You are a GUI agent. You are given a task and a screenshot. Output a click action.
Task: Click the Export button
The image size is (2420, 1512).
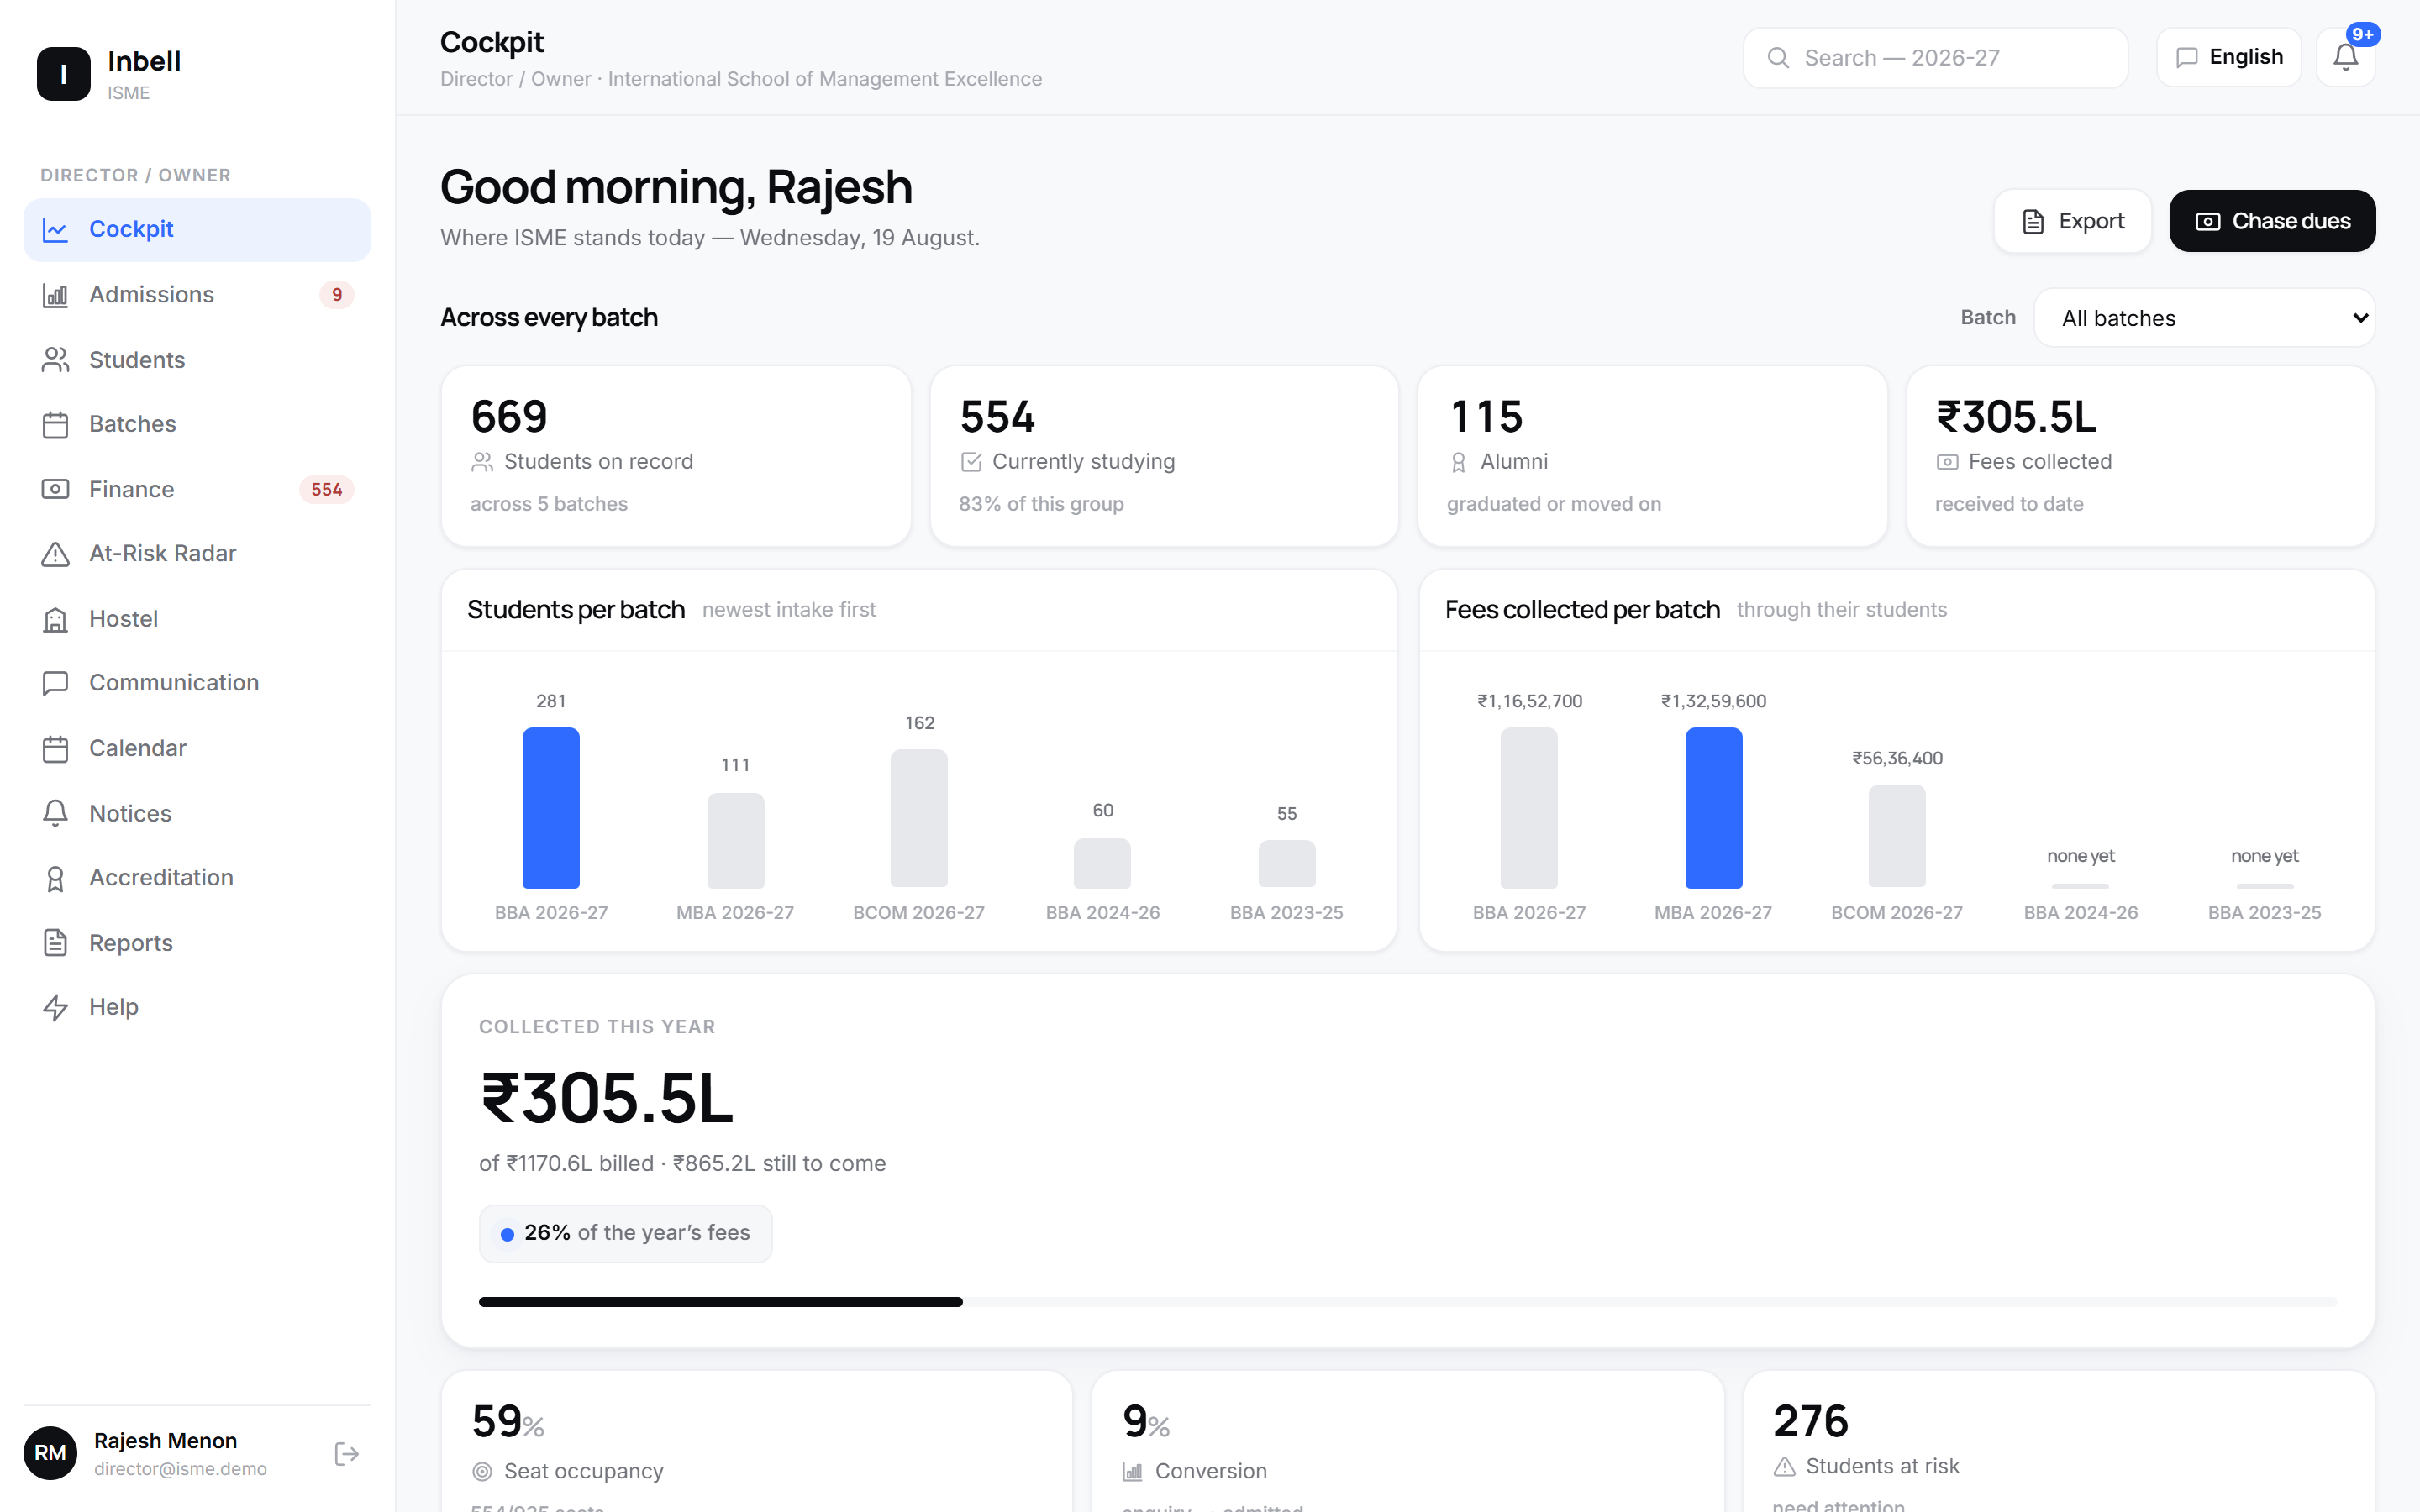(2072, 221)
